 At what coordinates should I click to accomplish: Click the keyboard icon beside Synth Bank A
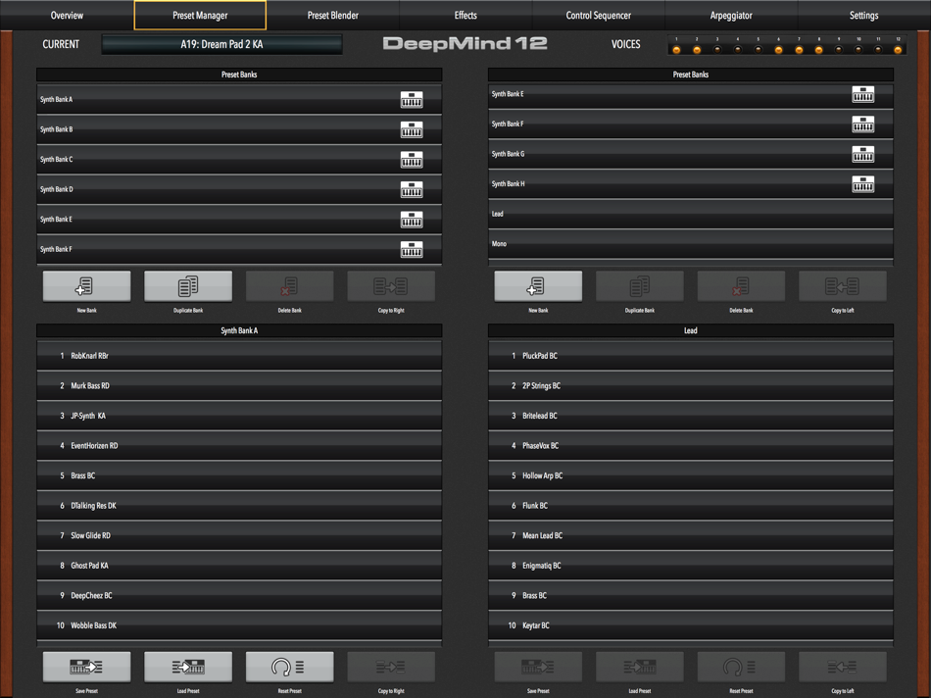tap(412, 99)
